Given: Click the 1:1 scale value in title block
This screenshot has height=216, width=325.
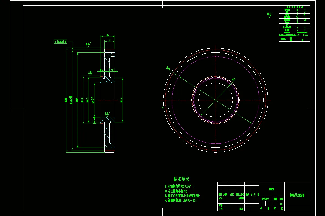Looking at the screenshot, I should pyautogui.click(x=281, y=204).
